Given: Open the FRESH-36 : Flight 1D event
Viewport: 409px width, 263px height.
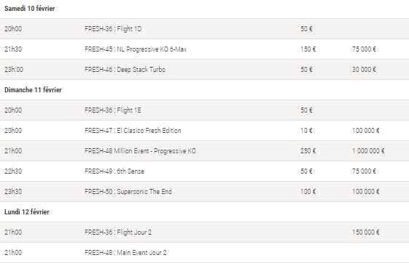Looking at the screenshot, I should [x=113, y=29].
